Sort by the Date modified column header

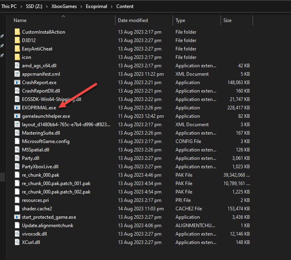133,20
